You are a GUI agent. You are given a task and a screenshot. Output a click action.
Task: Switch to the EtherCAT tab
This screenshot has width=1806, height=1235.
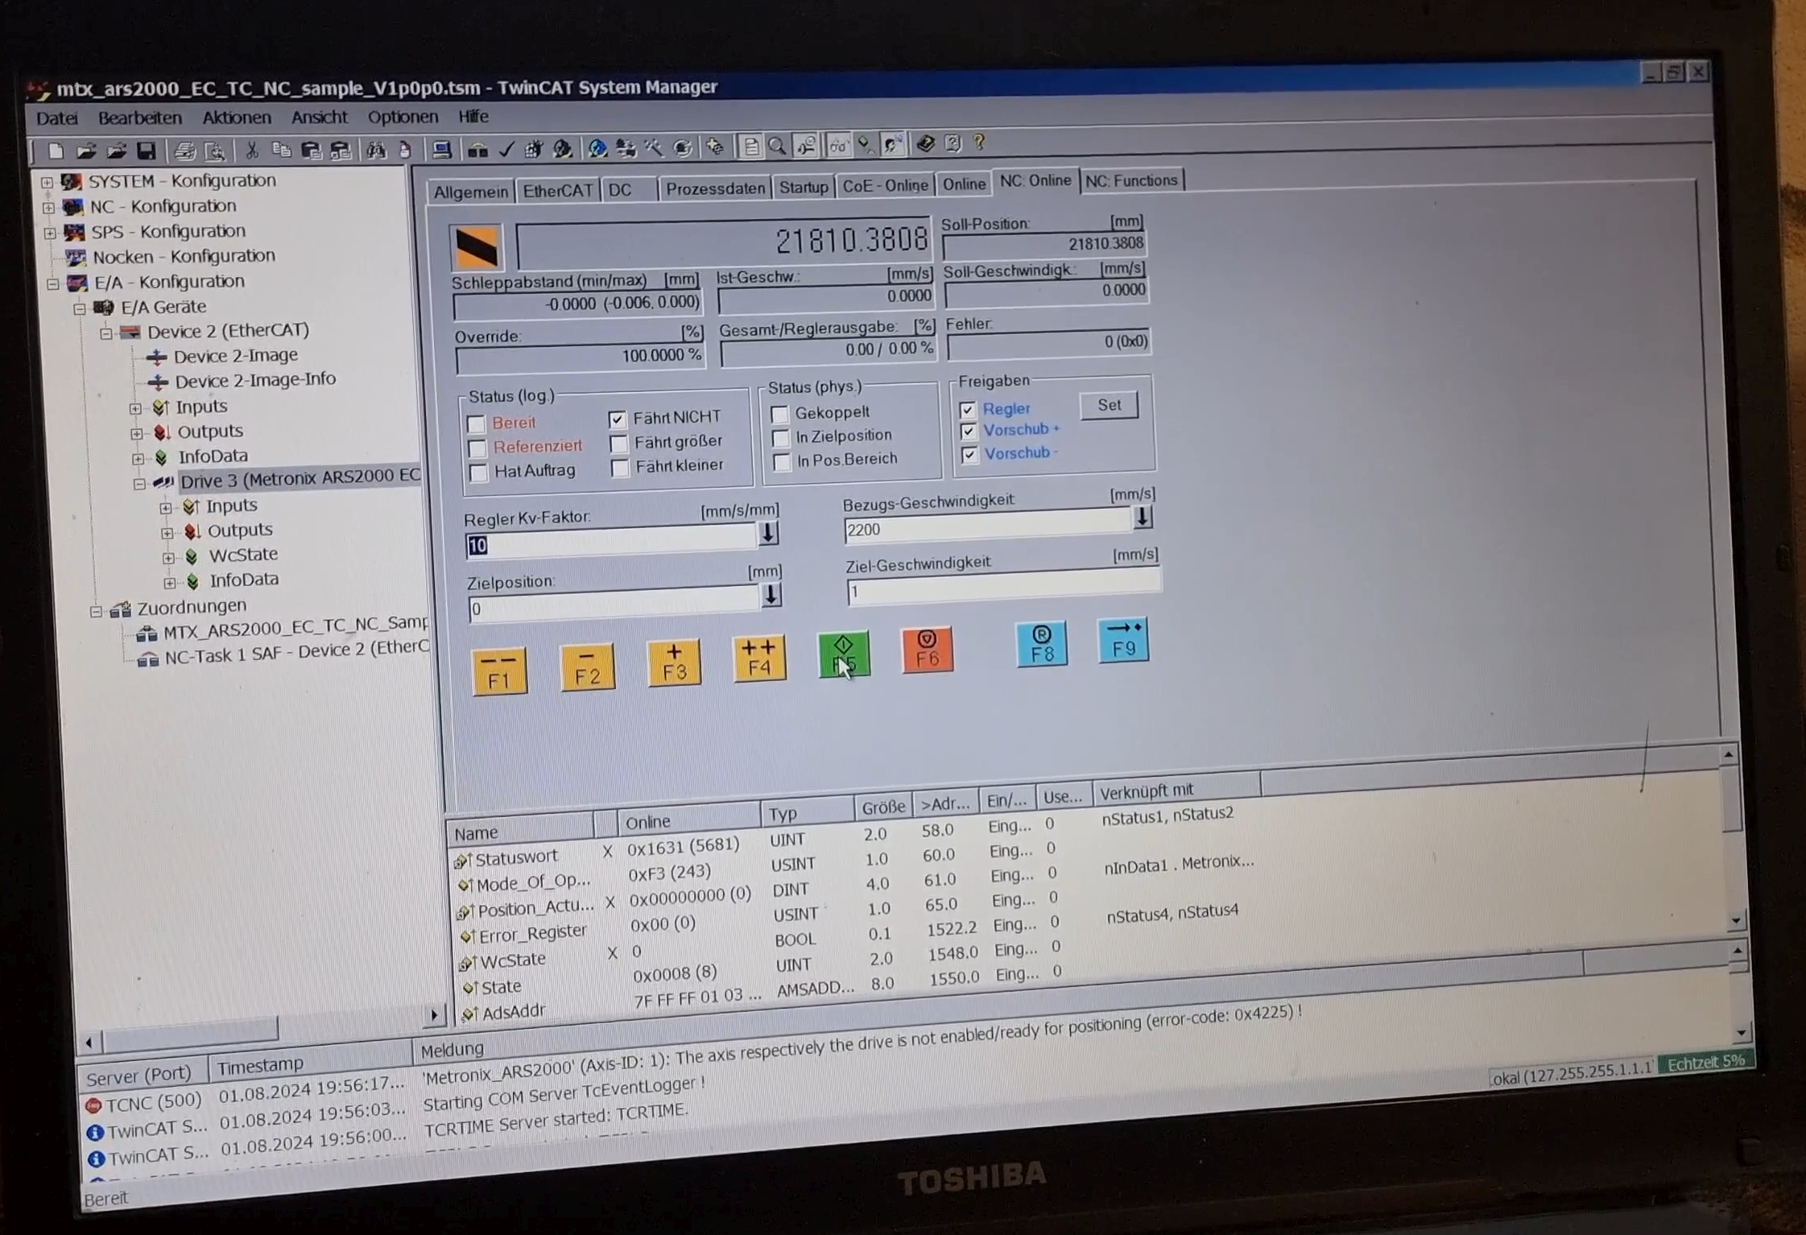(x=556, y=191)
